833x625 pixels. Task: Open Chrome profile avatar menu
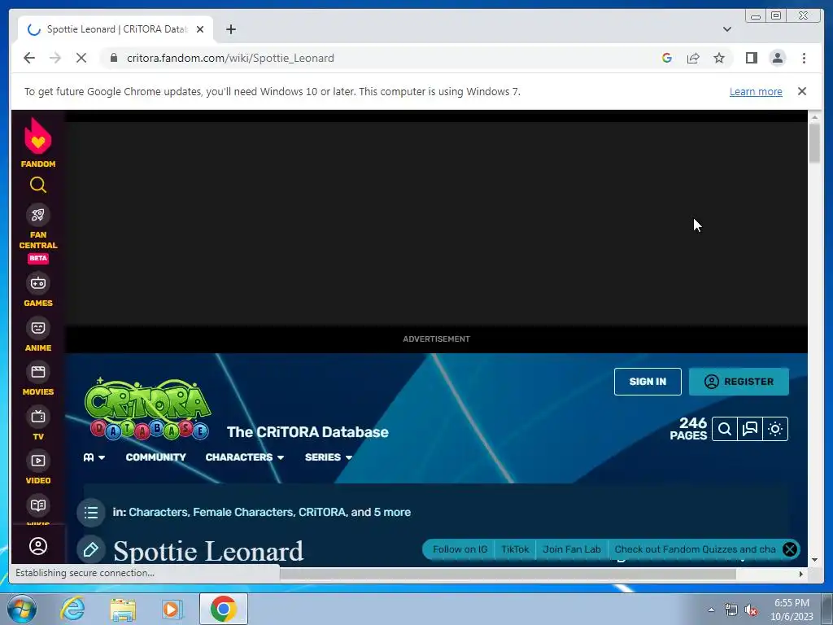pos(777,58)
